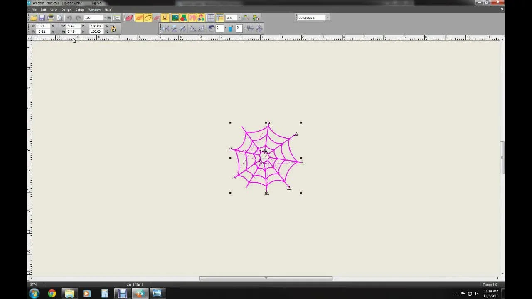Activate the Show Grid icon
The image size is (532, 299).
pyautogui.click(x=211, y=17)
